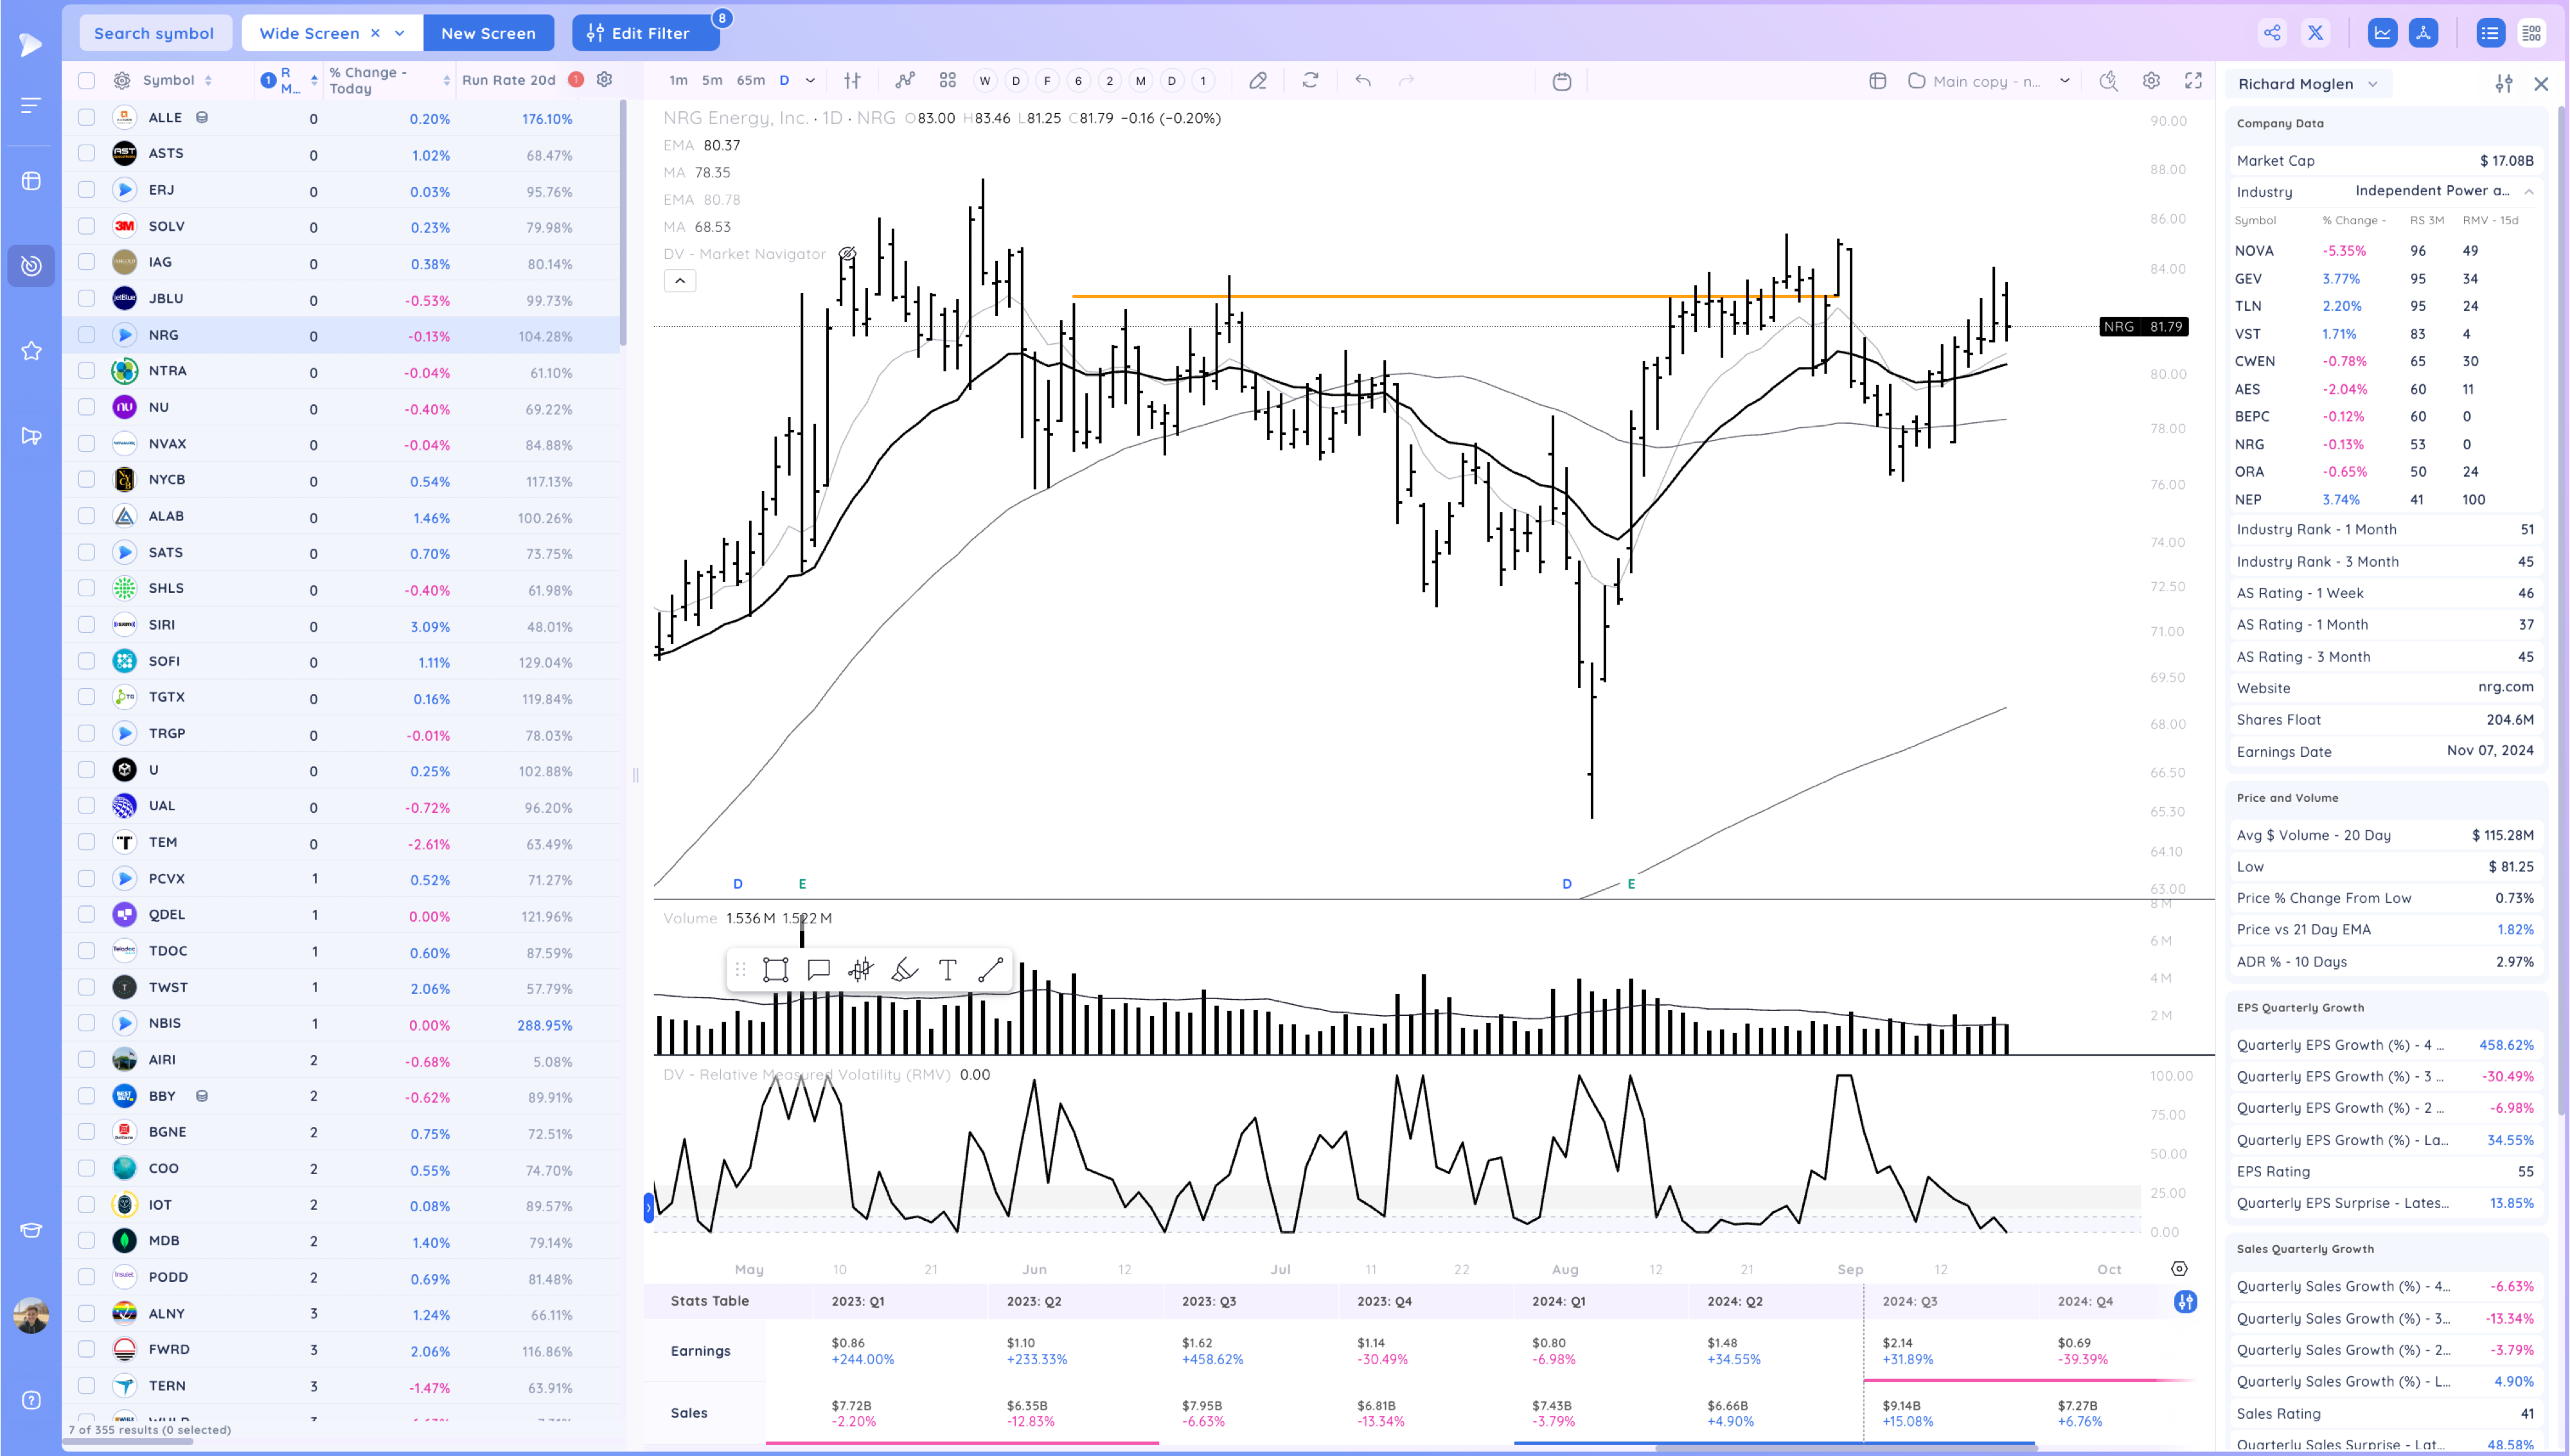Tick the NRG row checkbox

coord(87,335)
